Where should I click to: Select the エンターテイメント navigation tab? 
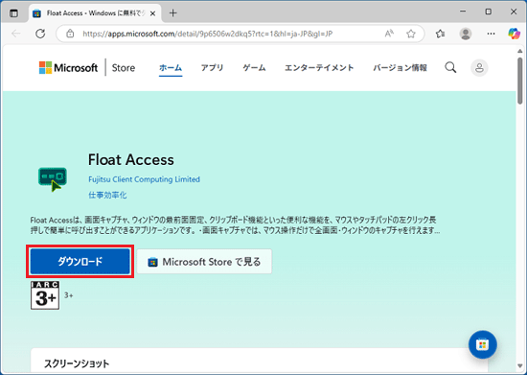pyautogui.click(x=319, y=67)
